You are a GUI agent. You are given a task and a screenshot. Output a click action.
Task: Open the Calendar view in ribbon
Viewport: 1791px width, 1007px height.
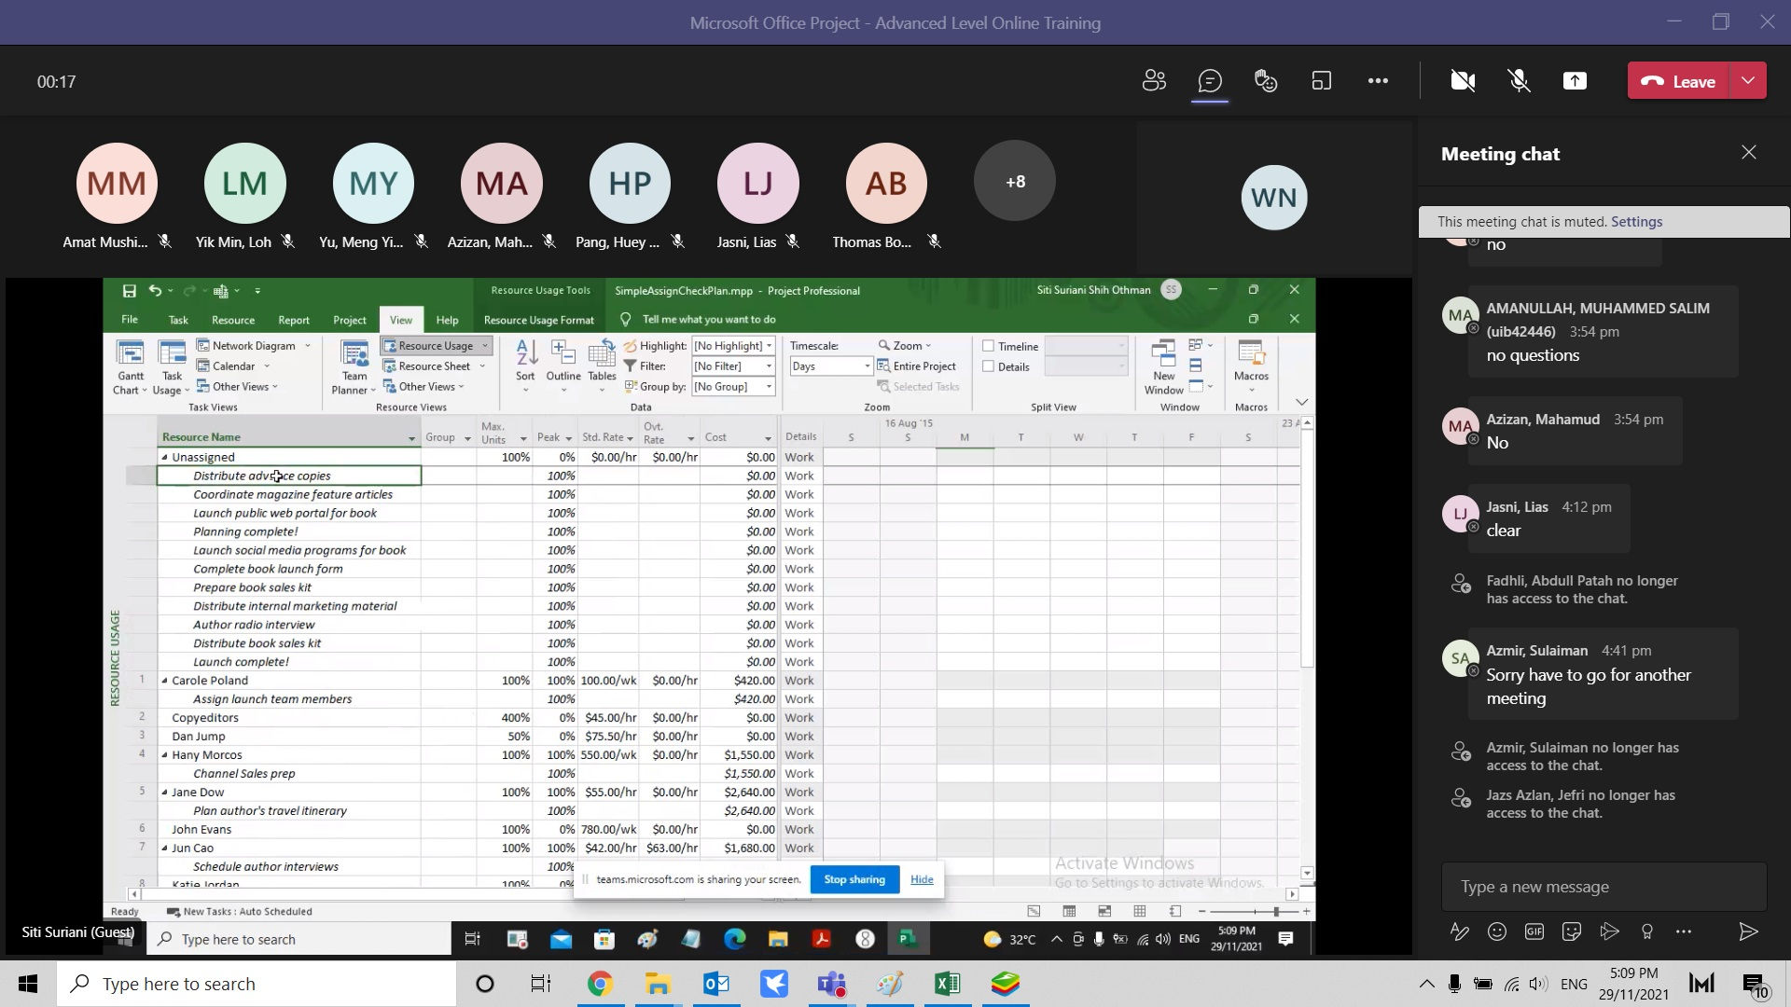coord(233,366)
